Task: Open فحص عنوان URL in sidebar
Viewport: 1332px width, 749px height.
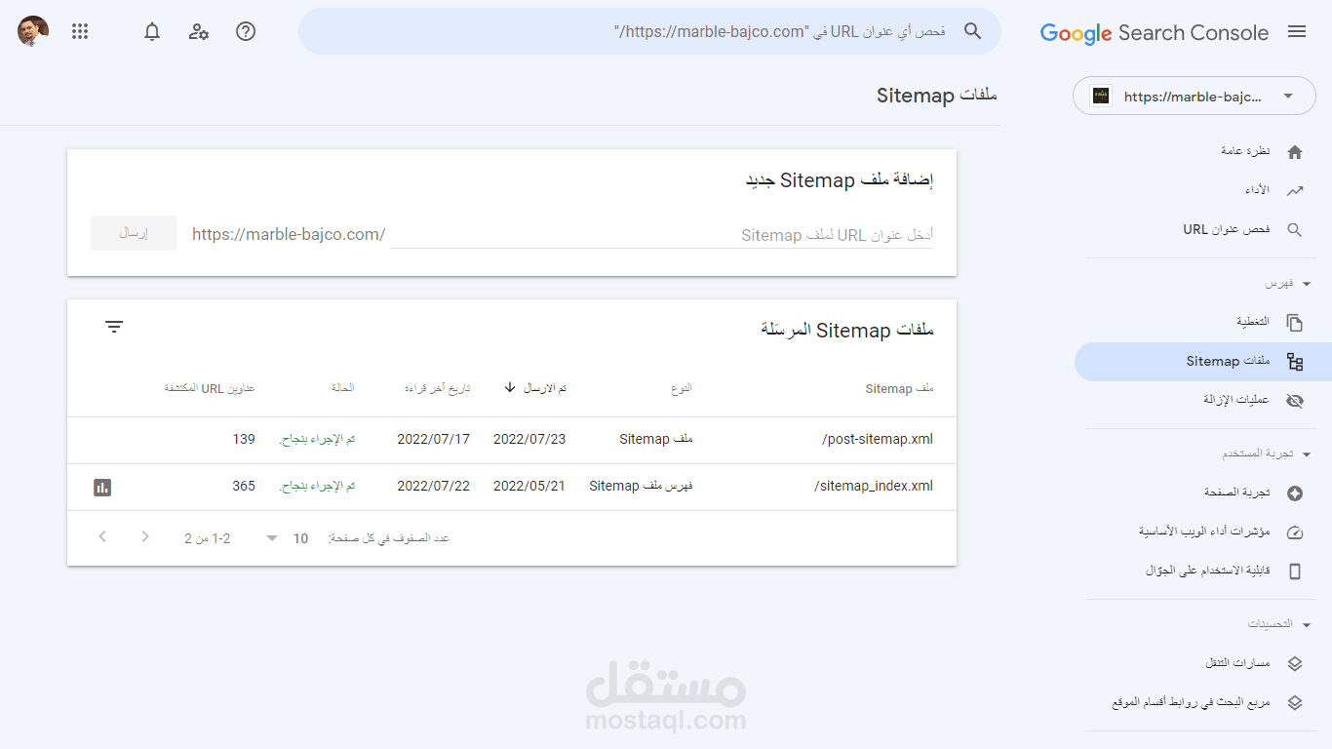Action: [x=1227, y=230]
